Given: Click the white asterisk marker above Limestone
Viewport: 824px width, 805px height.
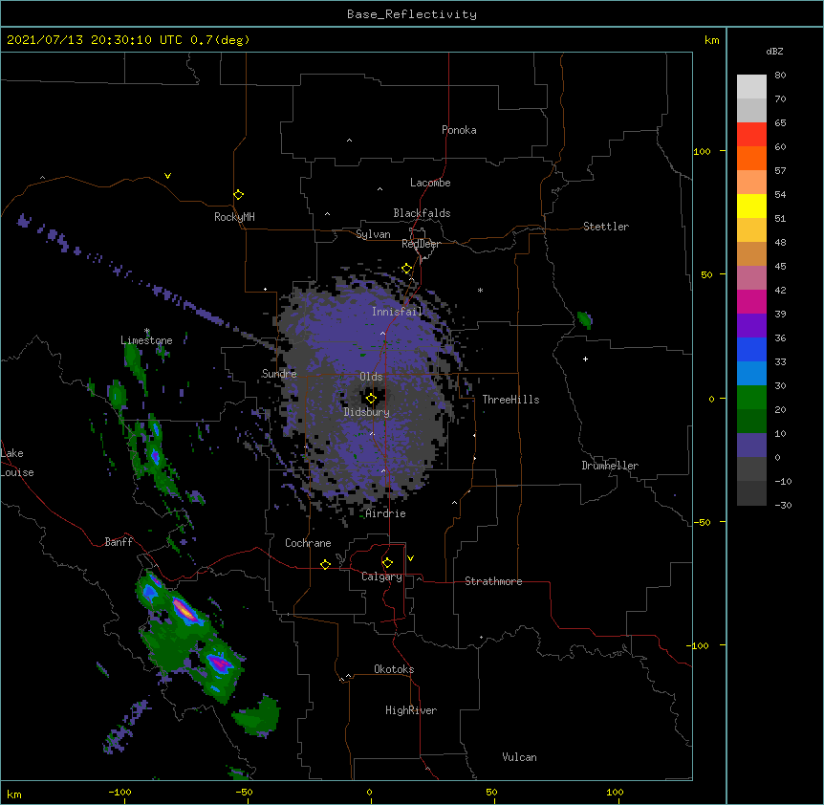Looking at the screenshot, I should click(147, 331).
